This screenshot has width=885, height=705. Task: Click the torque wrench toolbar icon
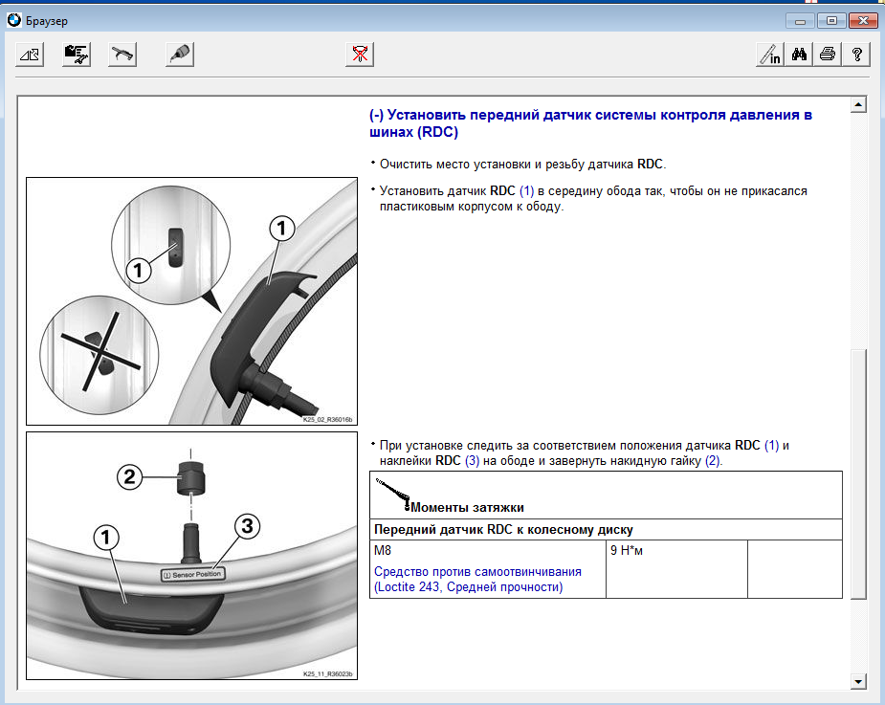(x=122, y=55)
